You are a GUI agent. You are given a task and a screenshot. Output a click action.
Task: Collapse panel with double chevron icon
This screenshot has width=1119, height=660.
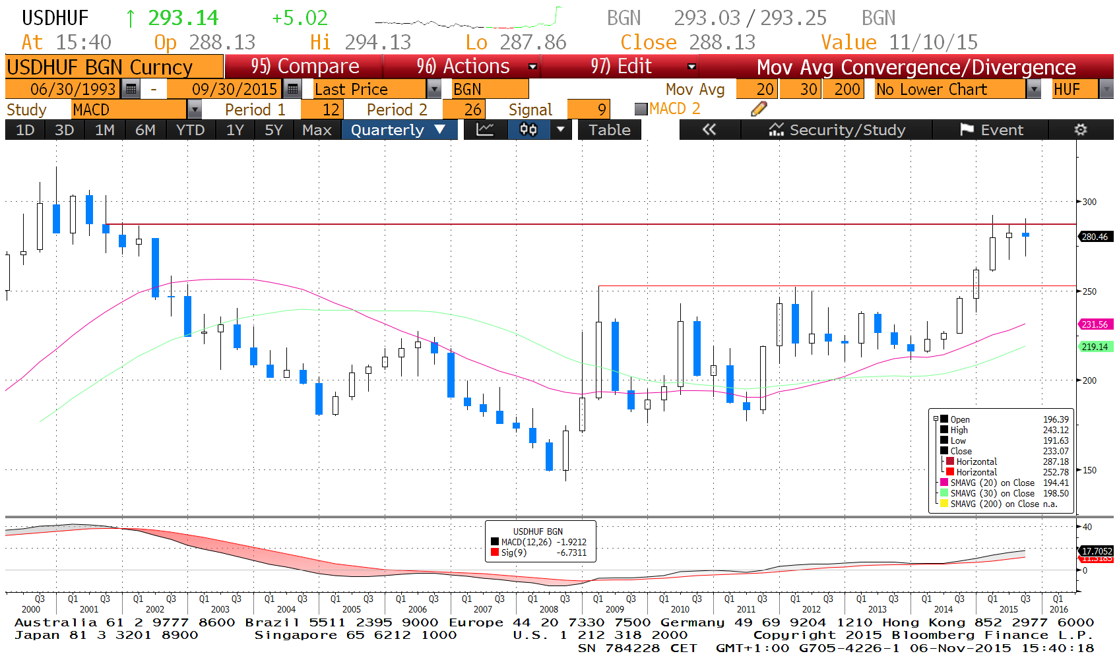coord(709,130)
